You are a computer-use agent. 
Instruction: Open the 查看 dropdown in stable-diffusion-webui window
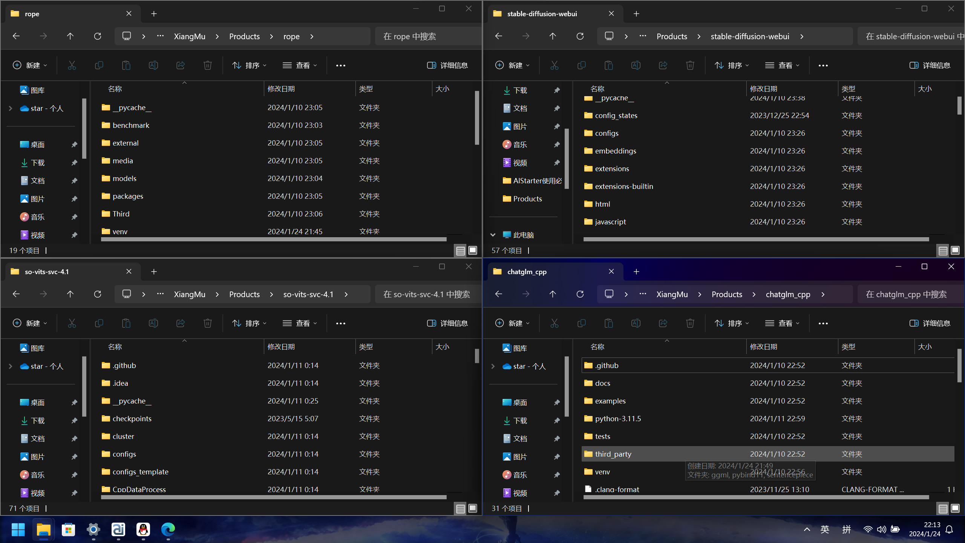coord(782,65)
